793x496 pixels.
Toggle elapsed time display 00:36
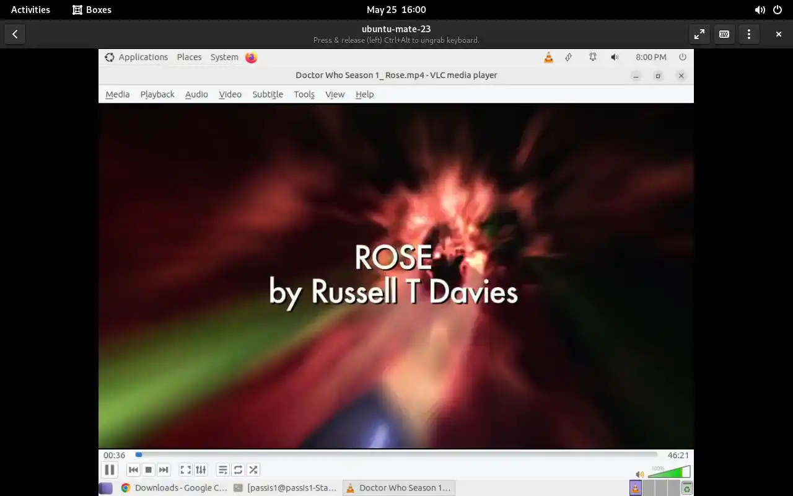tap(115, 455)
